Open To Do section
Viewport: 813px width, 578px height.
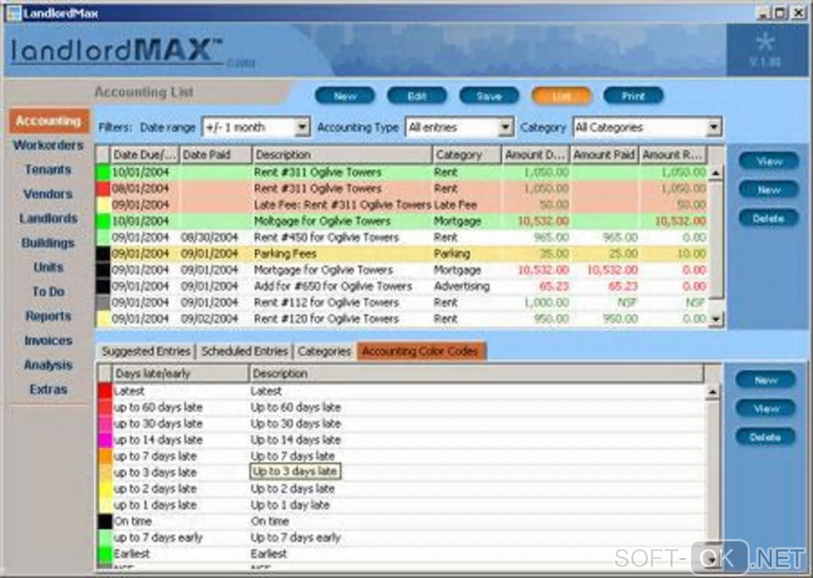[x=49, y=291]
